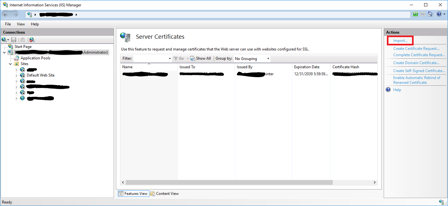Select the Sites node
Screen dimensions: 448x206
tap(25, 64)
